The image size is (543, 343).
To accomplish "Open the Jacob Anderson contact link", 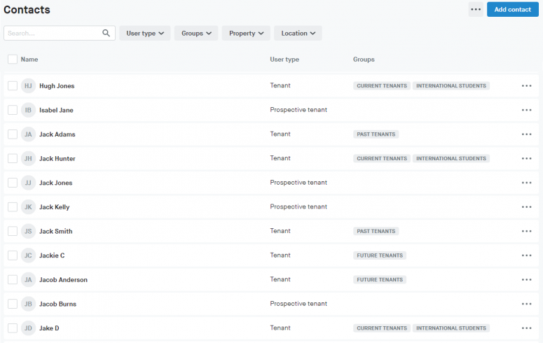I will pos(63,279).
